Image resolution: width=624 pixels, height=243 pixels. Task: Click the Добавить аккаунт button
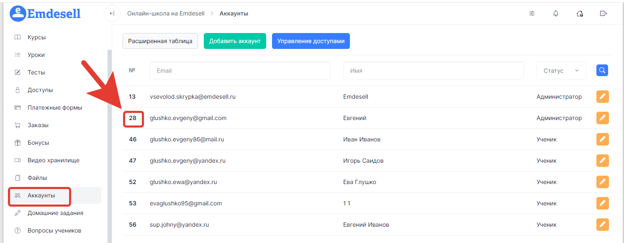(x=235, y=41)
